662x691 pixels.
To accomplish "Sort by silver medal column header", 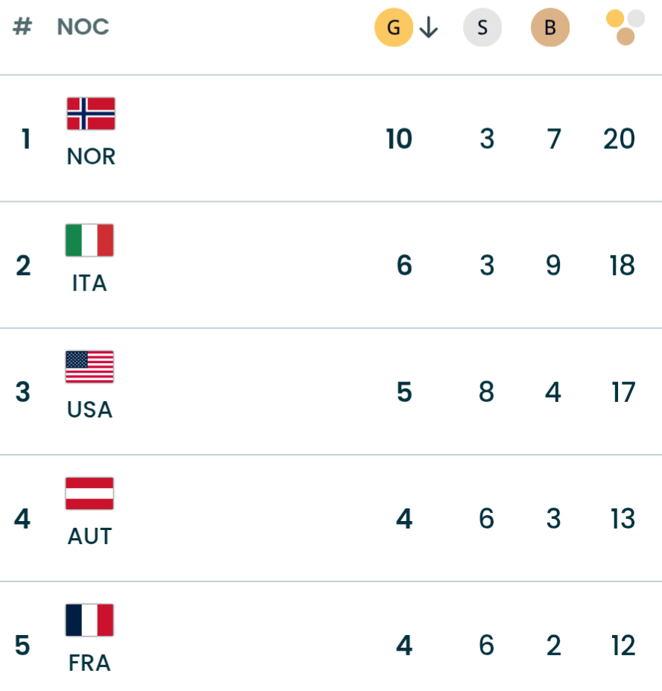I will click(482, 28).
